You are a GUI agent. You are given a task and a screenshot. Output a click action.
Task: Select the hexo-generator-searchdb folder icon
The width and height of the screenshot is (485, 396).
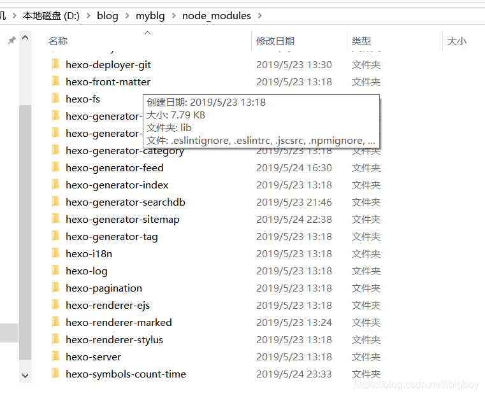pyautogui.click(x=55, y=202)
